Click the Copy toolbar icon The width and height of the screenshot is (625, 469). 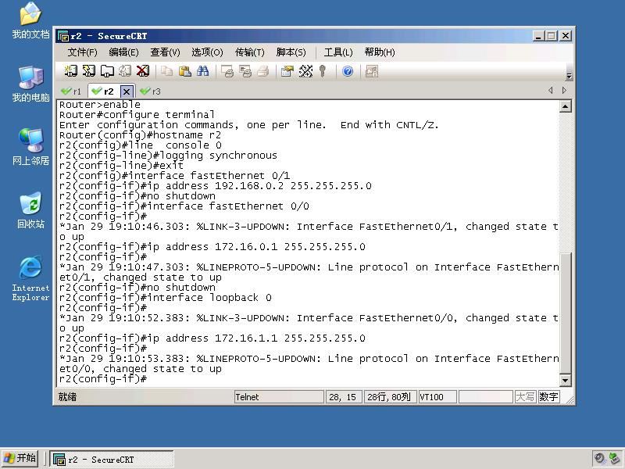pos(166,71)
